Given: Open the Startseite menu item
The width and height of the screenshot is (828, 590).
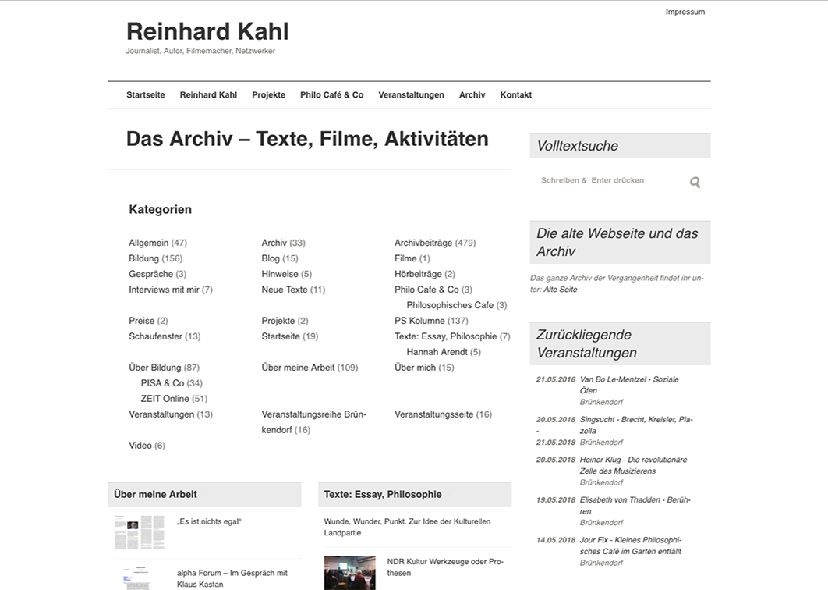Looking at the screenshot, I should coord(146,95).
